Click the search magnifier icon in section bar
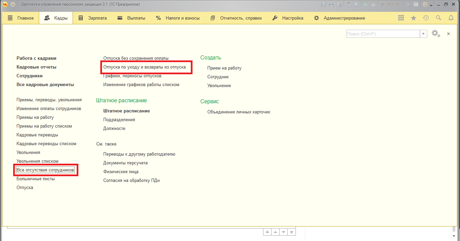460x241 pixels. [438, 18]
